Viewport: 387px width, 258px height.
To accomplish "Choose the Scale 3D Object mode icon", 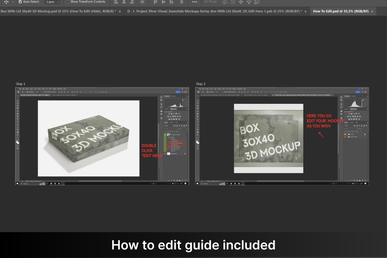I will pyautogui.click(x=257, y=2).
